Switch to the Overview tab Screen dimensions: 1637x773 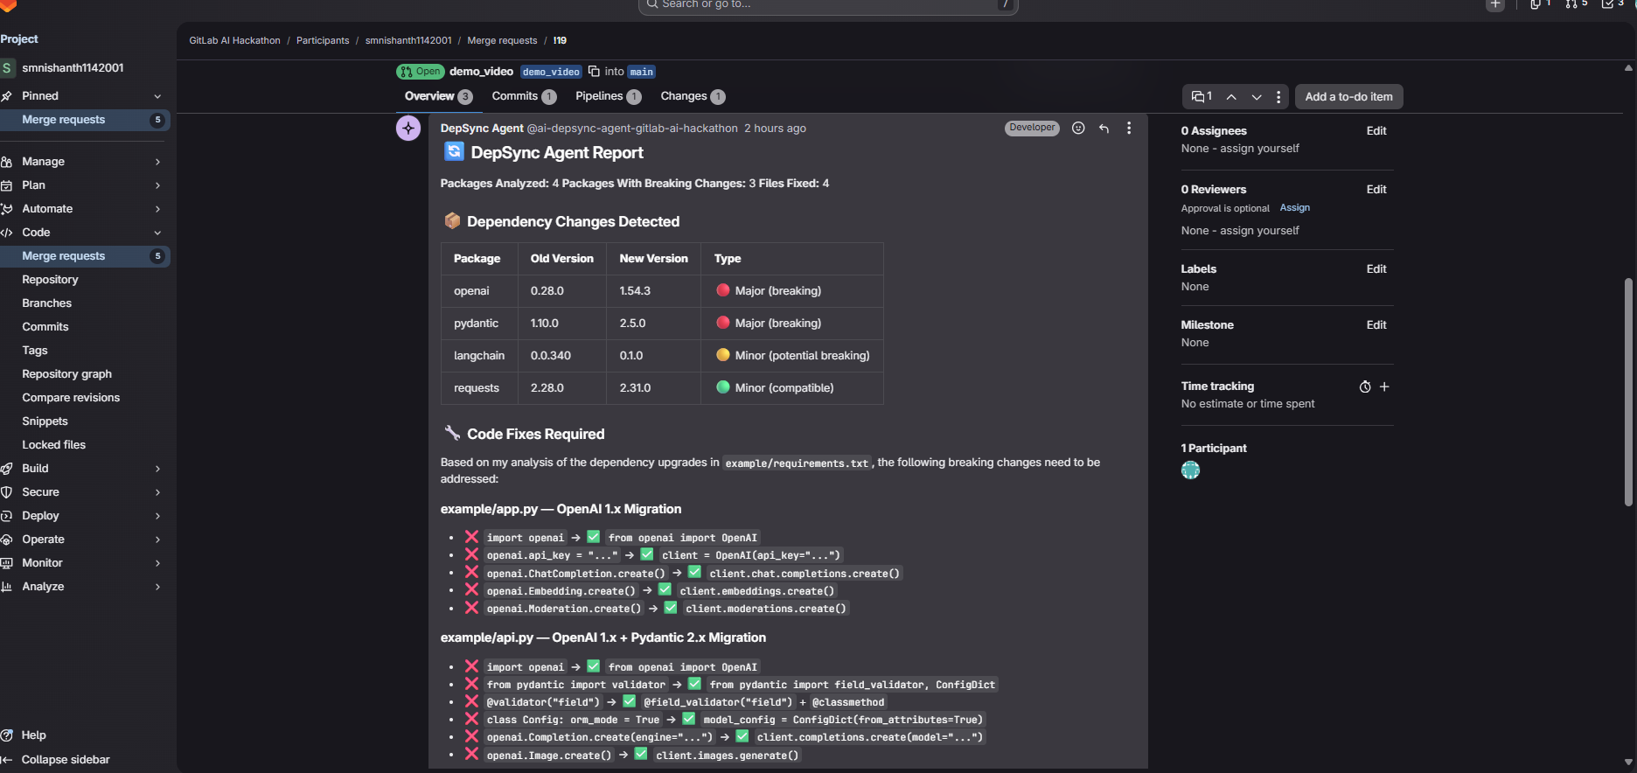tap(438, 96)
